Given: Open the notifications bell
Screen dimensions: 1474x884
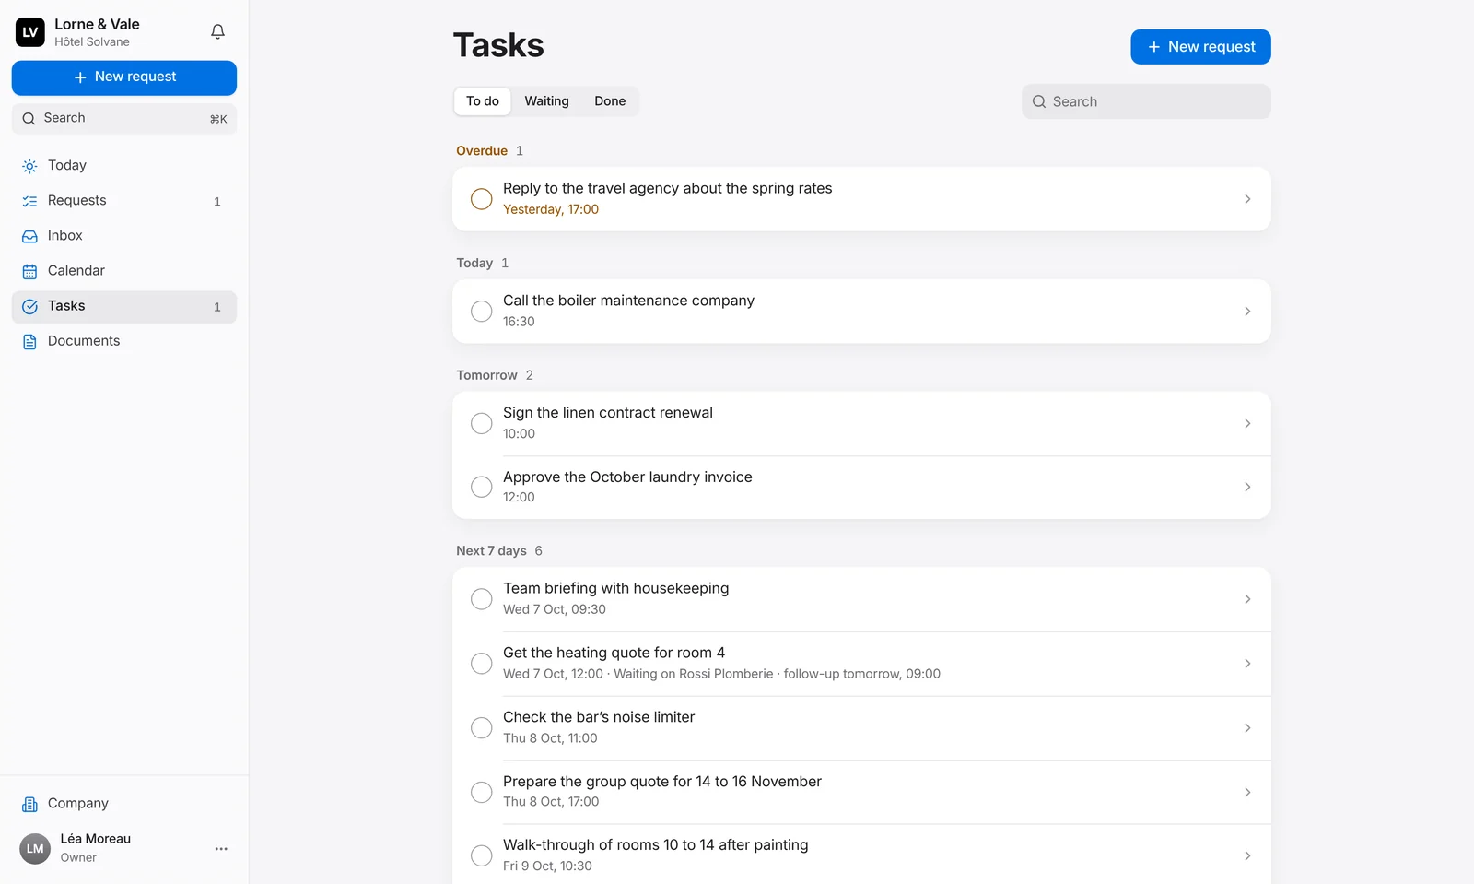Looking at the screenshot, I should point(217,32).
